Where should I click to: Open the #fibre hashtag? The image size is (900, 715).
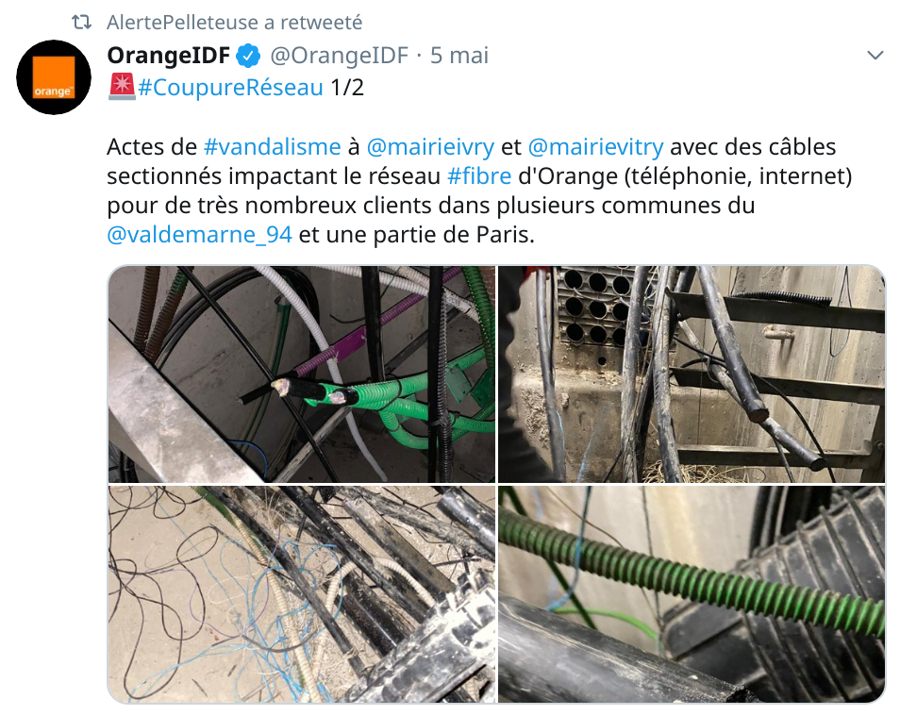click(x=479, y=176)
